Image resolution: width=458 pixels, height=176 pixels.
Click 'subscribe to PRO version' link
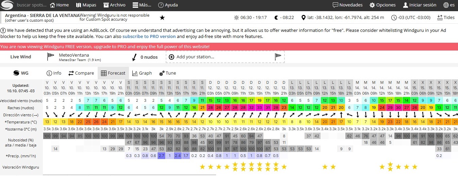149,36
